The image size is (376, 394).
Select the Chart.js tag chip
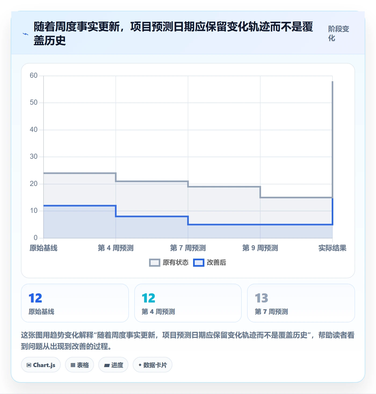point(41,365)
